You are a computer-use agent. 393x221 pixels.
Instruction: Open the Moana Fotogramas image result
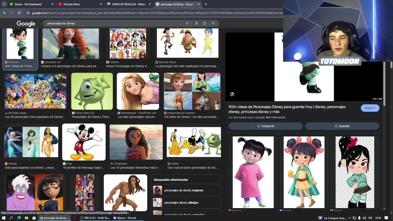[136, 142]
